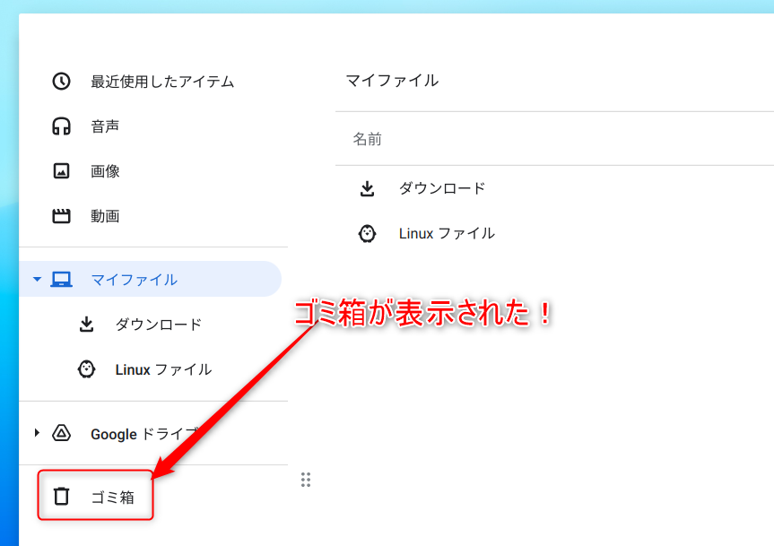This screenshot has width=774, height=546.
Task: Select Linux ファイル in file list
Action: 447,233
